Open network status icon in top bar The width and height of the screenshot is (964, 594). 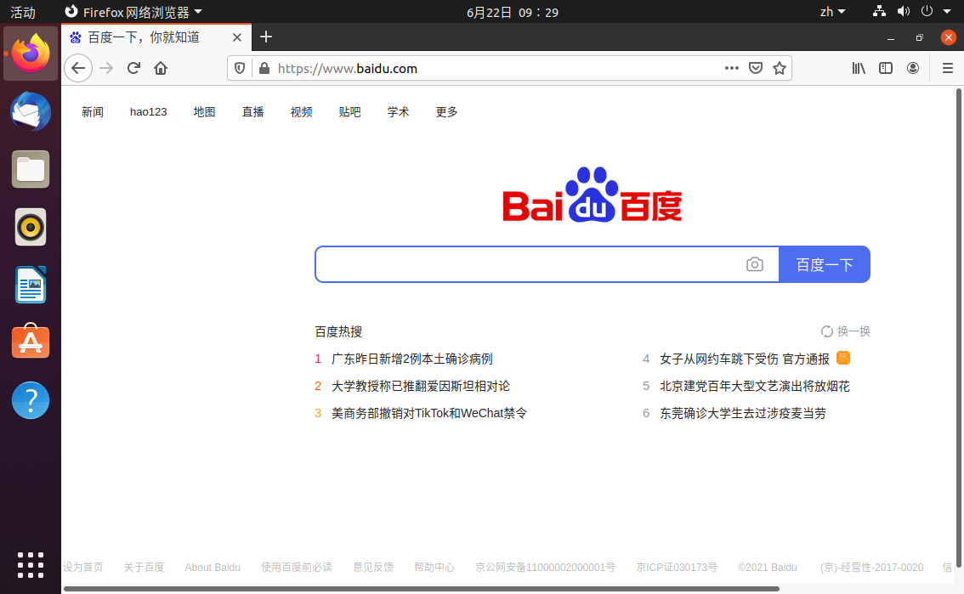tap(879, 12)
